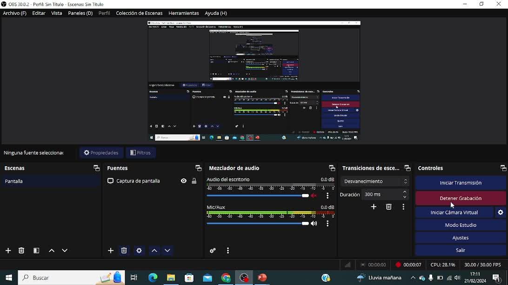Open Mic/Aux three-dot options menu
Viewport: 508px width, 285px height.
coord(328,223)
